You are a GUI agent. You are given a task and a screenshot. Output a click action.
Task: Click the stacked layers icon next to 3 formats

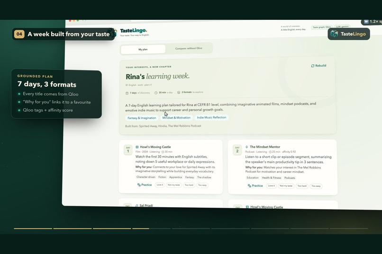pos(179,92)
